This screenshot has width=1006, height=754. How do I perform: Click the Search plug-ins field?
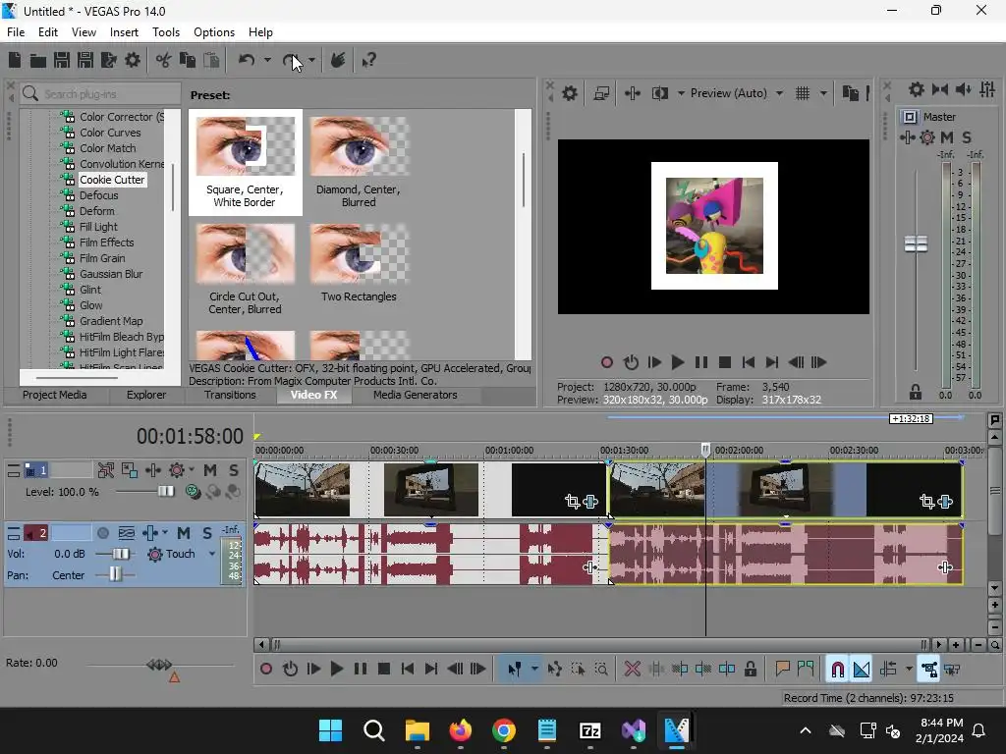click(x=101, y=94)
